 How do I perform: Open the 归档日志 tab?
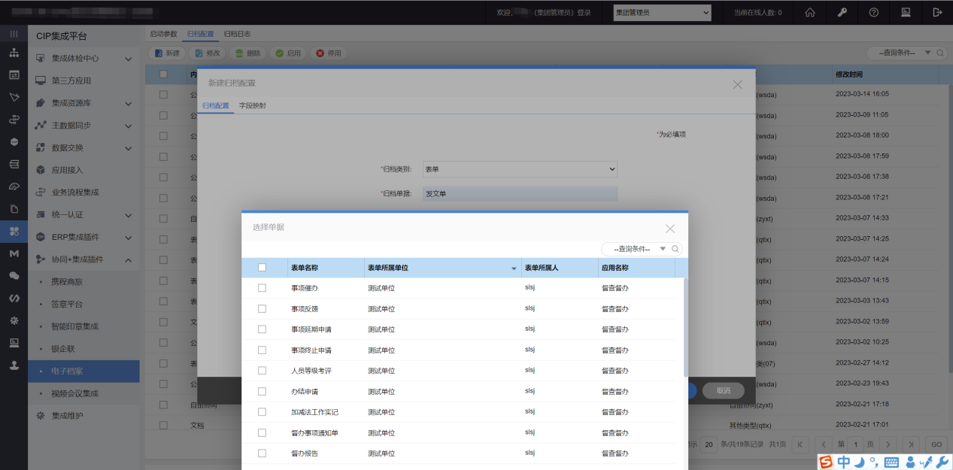(x=237, y=34)
